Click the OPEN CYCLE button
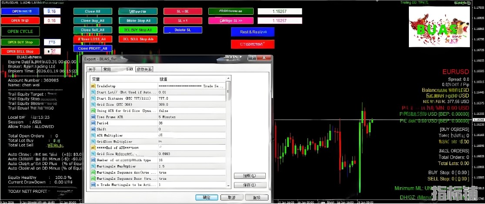485x204 pixels. (x=20, y=32)
